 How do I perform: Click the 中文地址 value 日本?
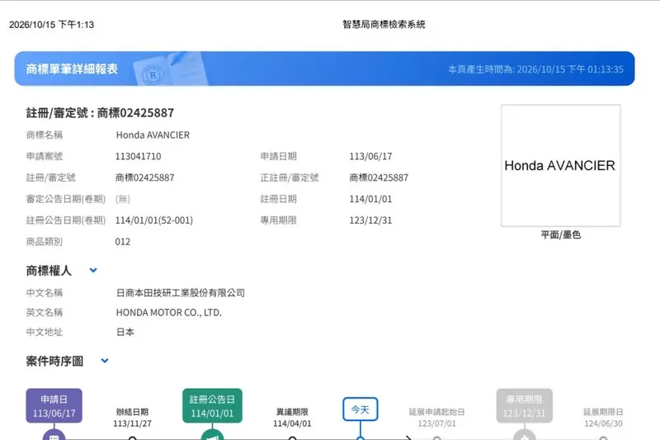click(x=125, y=332)
